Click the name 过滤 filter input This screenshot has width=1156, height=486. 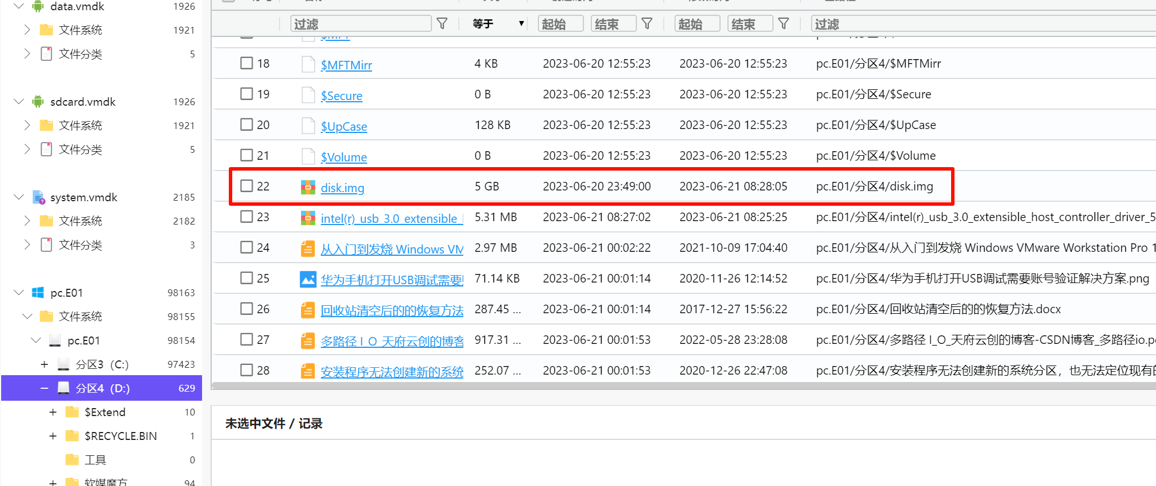361,23
